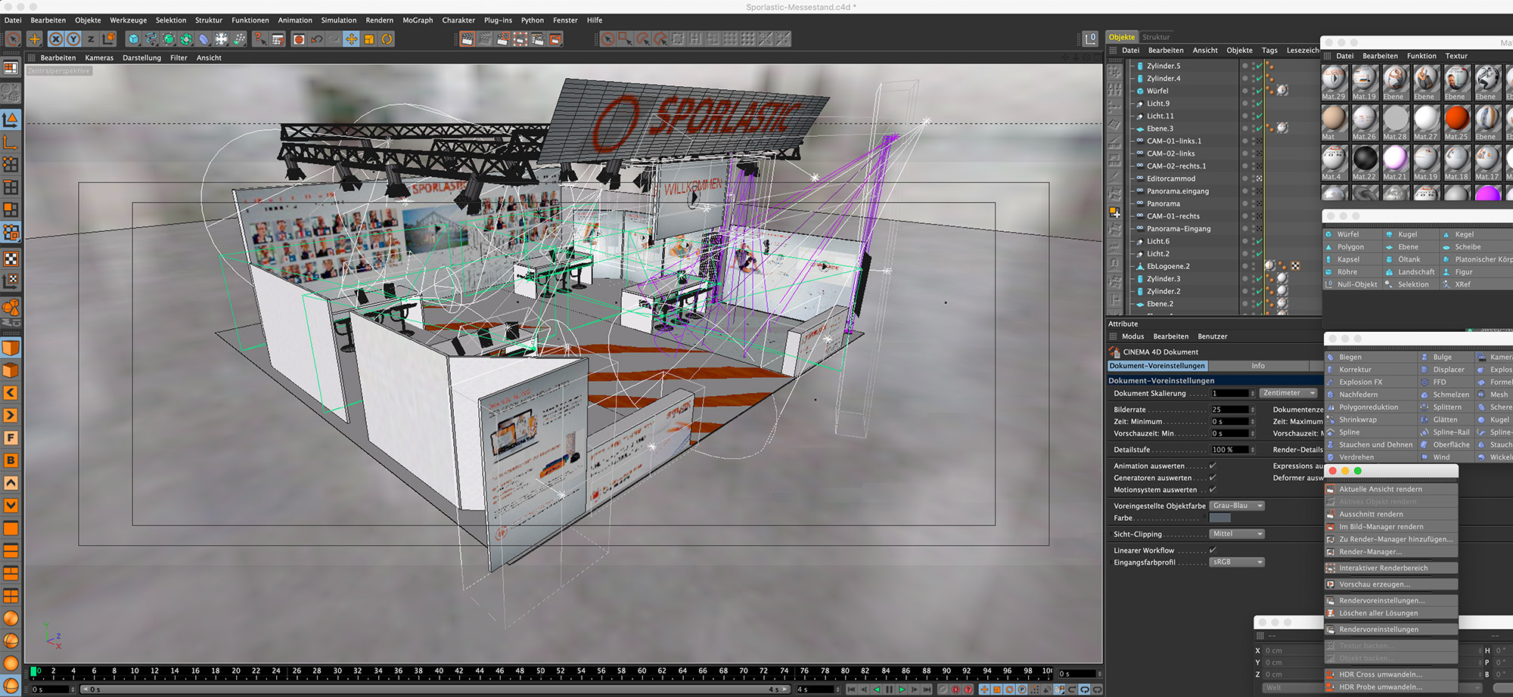Disable the Linearer Workflow checkbox

(x=1213, y=550)
